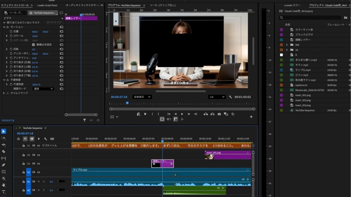Open the 描画モード blend mode dropdown
The width and height of the screenshot is (351, 197).
click(x=43, y=89)
